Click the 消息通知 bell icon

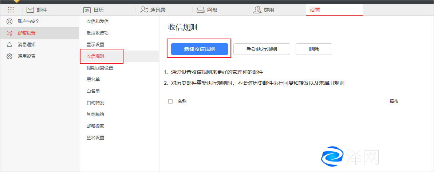tap(9, 45)
